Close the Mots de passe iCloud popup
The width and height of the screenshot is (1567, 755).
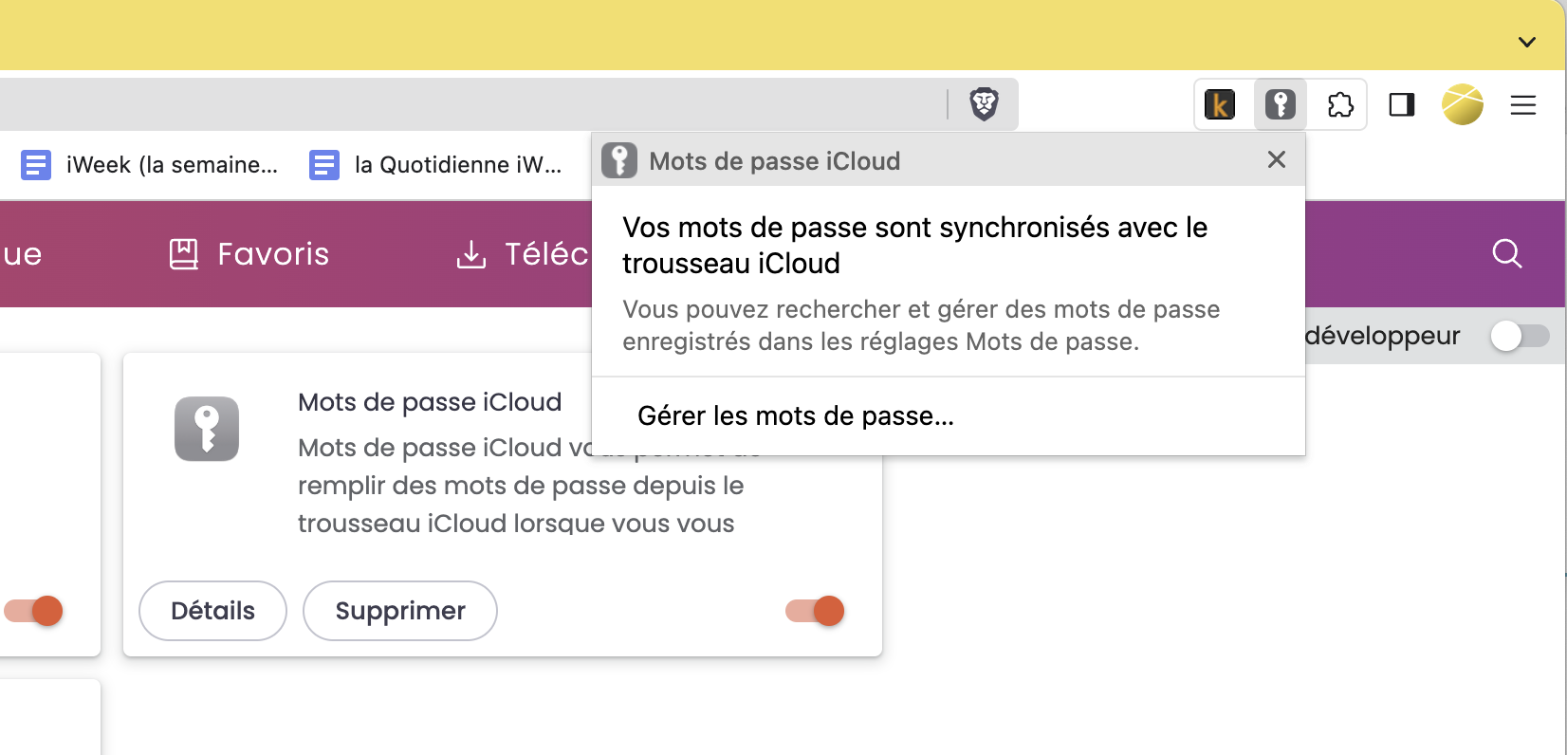tap(1277, 159)
